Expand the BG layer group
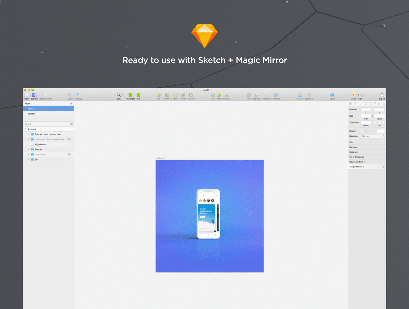This screenshot has width=409, height=309. coord(28,159)
